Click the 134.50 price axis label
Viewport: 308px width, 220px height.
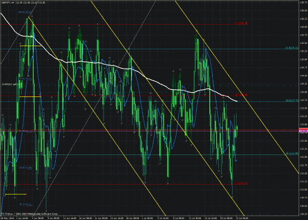click(304, 76)
